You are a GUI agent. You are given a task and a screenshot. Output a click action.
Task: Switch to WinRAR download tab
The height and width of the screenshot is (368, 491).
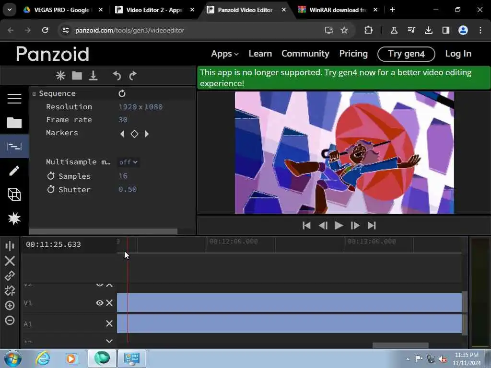tap(338, 10)
